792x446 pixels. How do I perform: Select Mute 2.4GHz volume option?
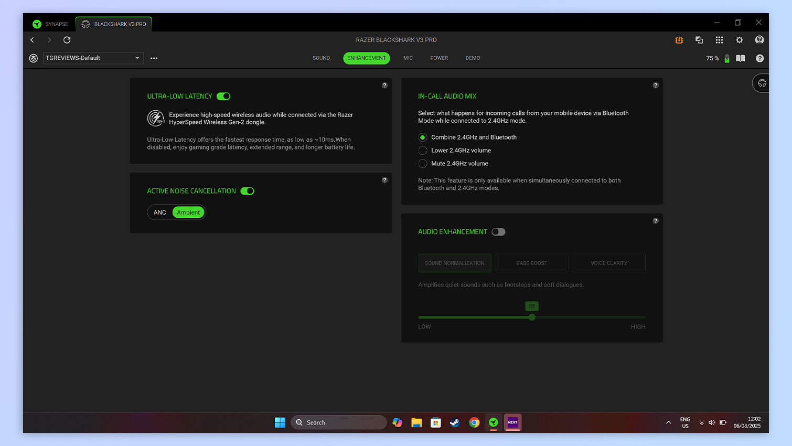coord(423,164)
